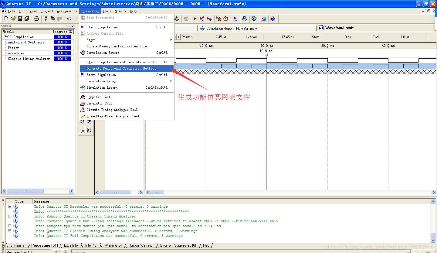Click the Print icon in toolbar
The image size is (437, 253).
[x=36, y=19]
